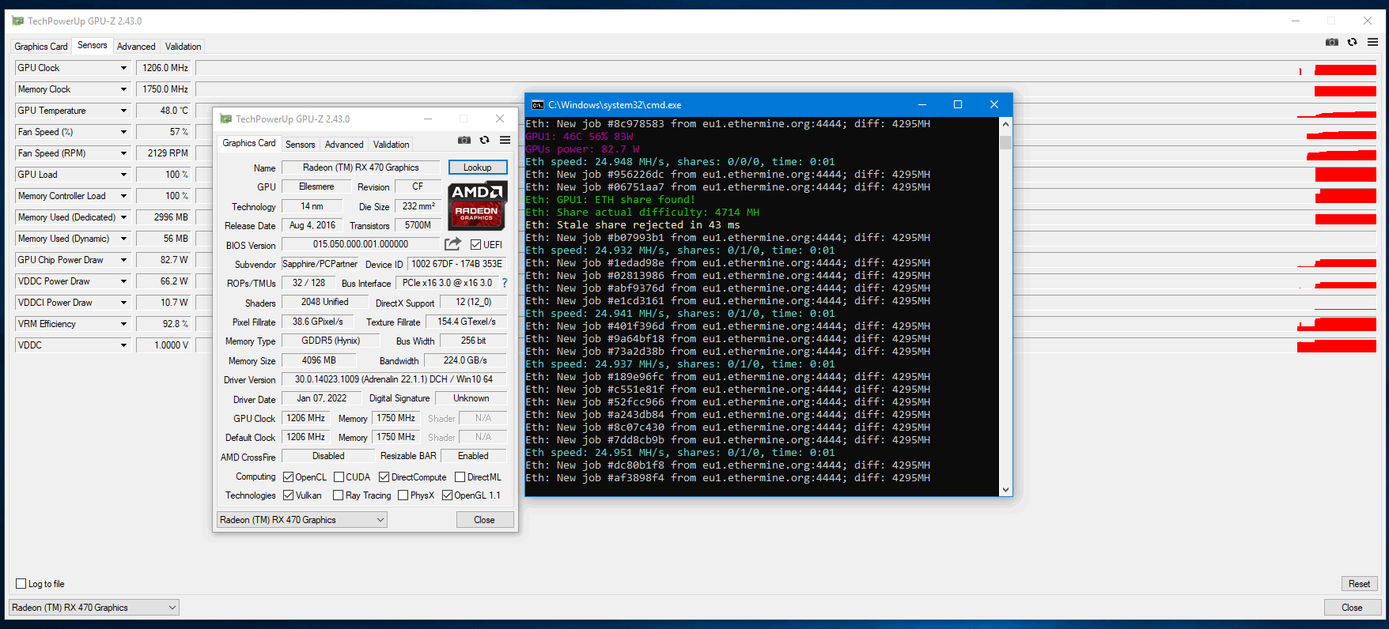Toggle CUDA checkbox
Screen dimensions: 1389x629
[x=339, y=477]
